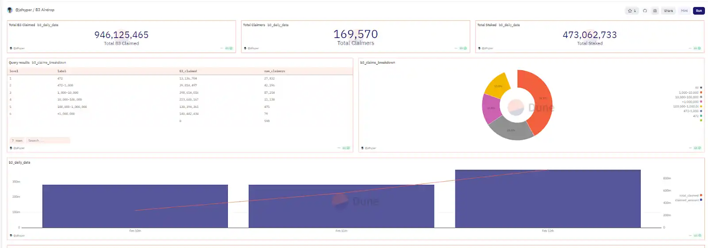
Task: Click the camera screenshot icon
Action: (x=655, y=11)
